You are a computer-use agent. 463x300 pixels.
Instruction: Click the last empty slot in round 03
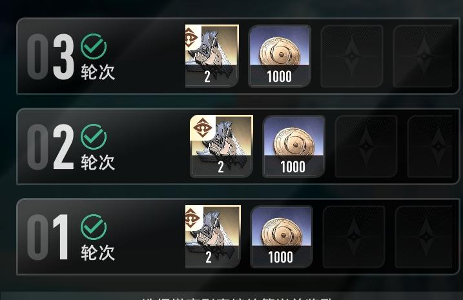(x=423, y=56)
